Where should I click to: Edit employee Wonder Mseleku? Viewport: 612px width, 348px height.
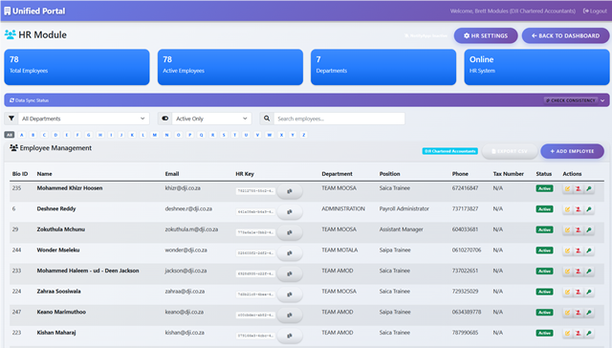coord(567,250)
